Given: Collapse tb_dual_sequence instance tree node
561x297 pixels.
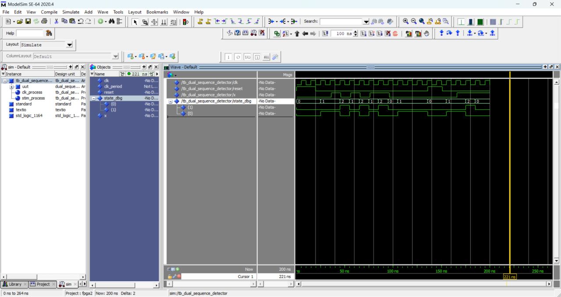Looking at the screenshot, I should tap(5, 81).
